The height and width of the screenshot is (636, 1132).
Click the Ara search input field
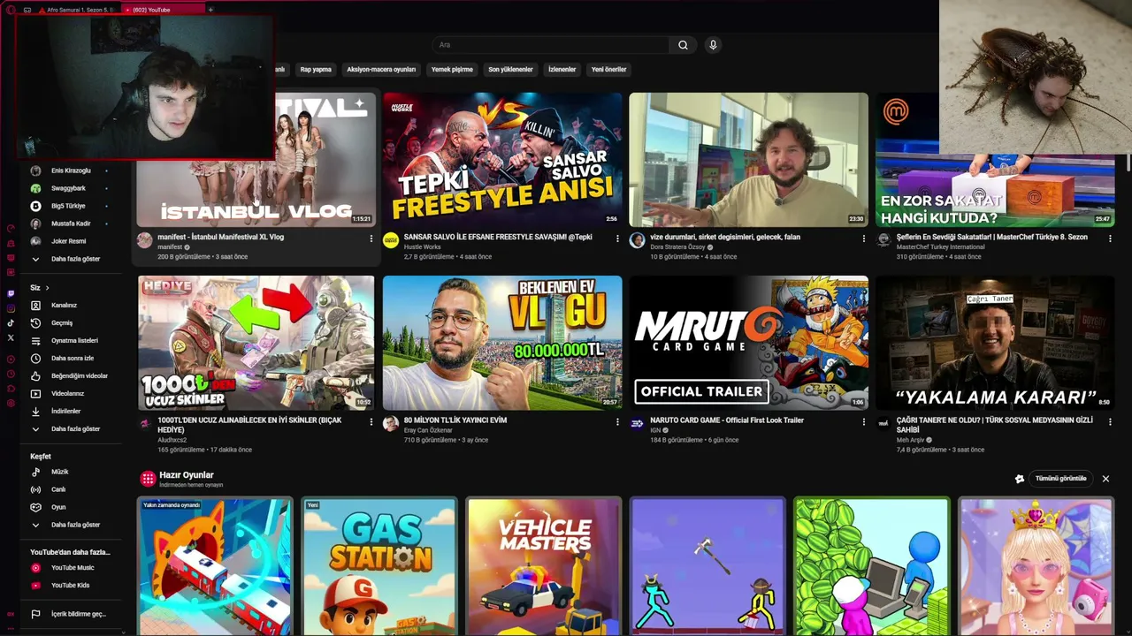point(551,45)
